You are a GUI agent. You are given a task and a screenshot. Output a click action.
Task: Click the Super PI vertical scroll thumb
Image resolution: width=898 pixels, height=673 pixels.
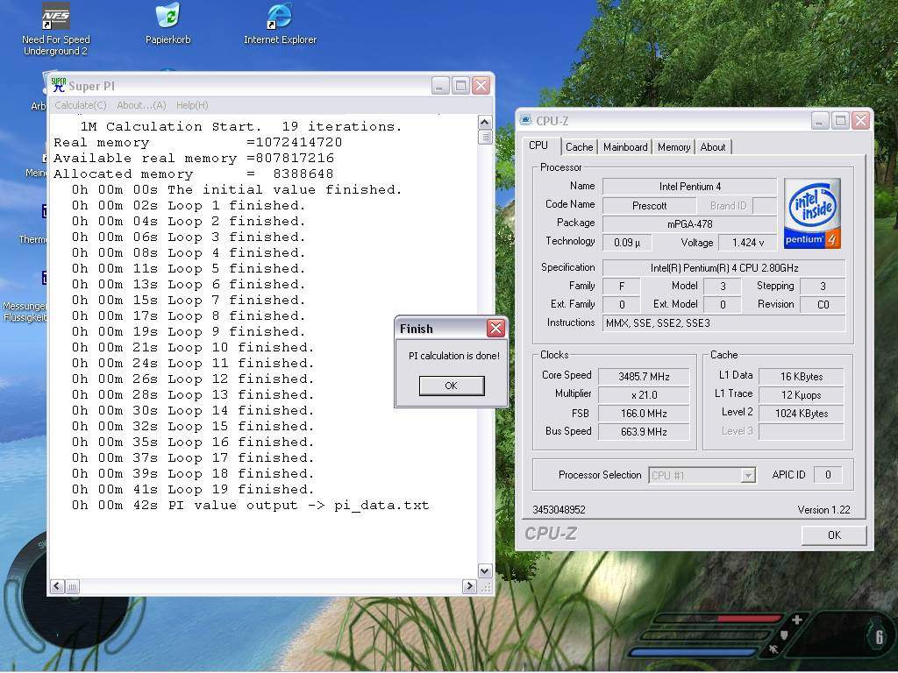point(485,137)
